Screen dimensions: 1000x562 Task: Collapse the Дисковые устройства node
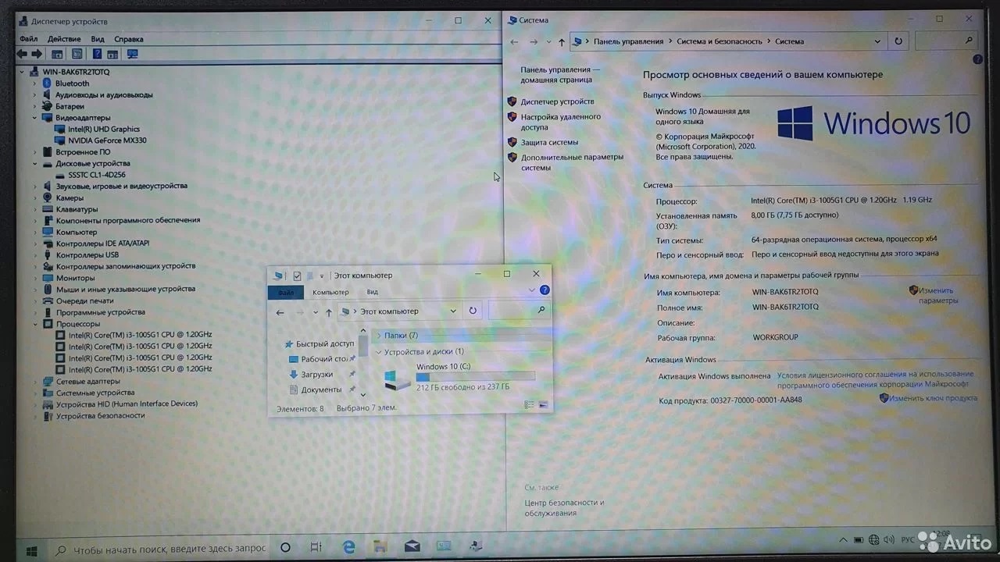pyautogui.click(x=34, y=164)
